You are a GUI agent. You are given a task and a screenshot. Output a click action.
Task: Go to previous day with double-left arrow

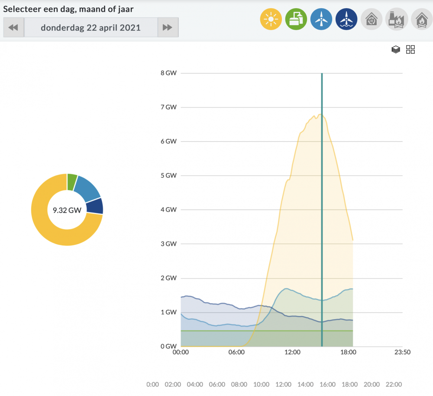pyautogui.click(x=13, y=27)
